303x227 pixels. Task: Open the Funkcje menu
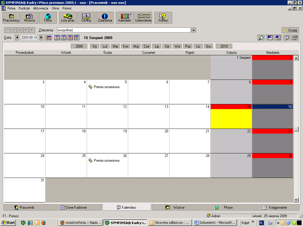click(x=24, y=8)
